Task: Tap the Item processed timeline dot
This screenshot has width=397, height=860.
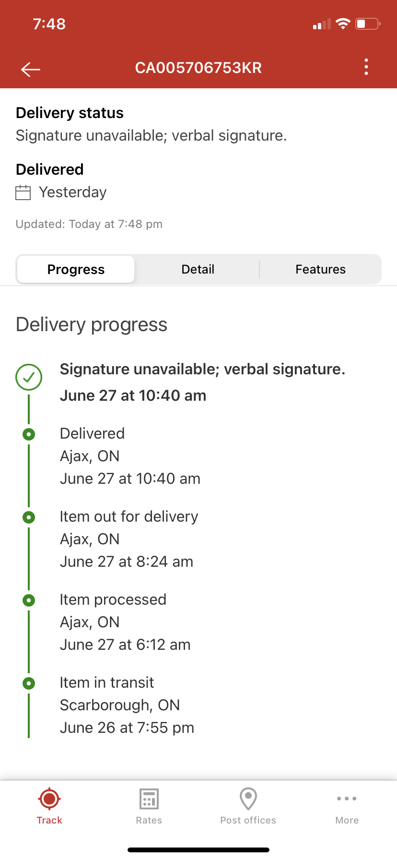Action: tap(29, 600)
